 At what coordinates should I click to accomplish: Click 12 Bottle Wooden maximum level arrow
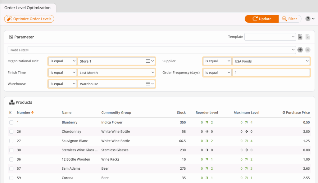tap(246, 159)
